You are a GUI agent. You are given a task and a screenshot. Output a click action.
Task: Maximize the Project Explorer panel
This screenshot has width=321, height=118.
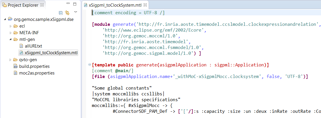click(75, 4)
